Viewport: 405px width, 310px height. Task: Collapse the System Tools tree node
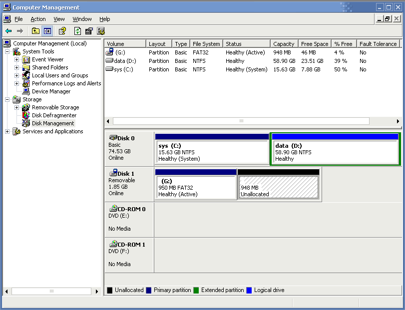pos(7,51)
